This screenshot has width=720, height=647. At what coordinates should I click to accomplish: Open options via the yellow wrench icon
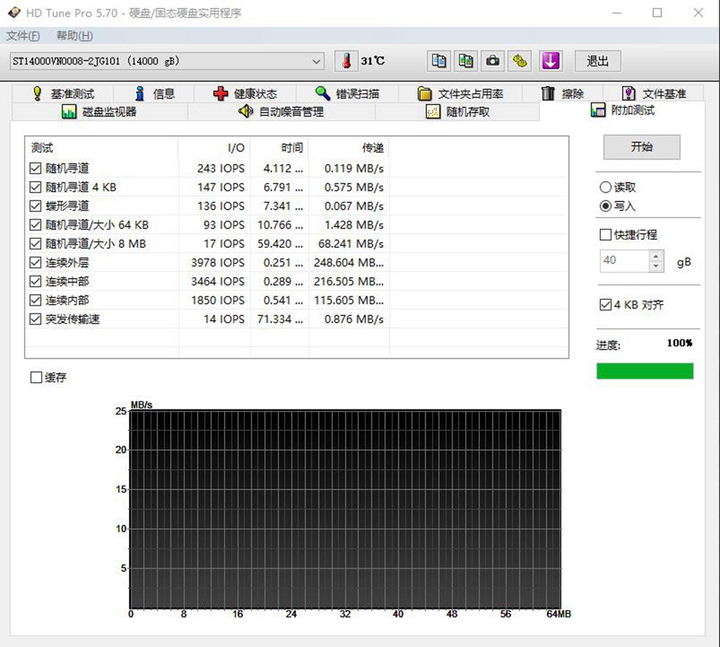(x=520, y=61)
